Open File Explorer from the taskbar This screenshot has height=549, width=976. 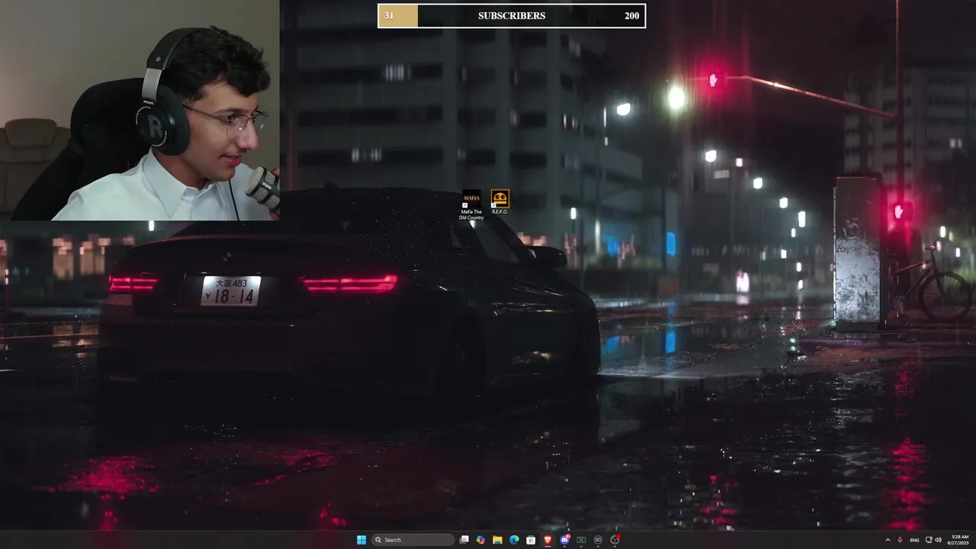point(497,540)
